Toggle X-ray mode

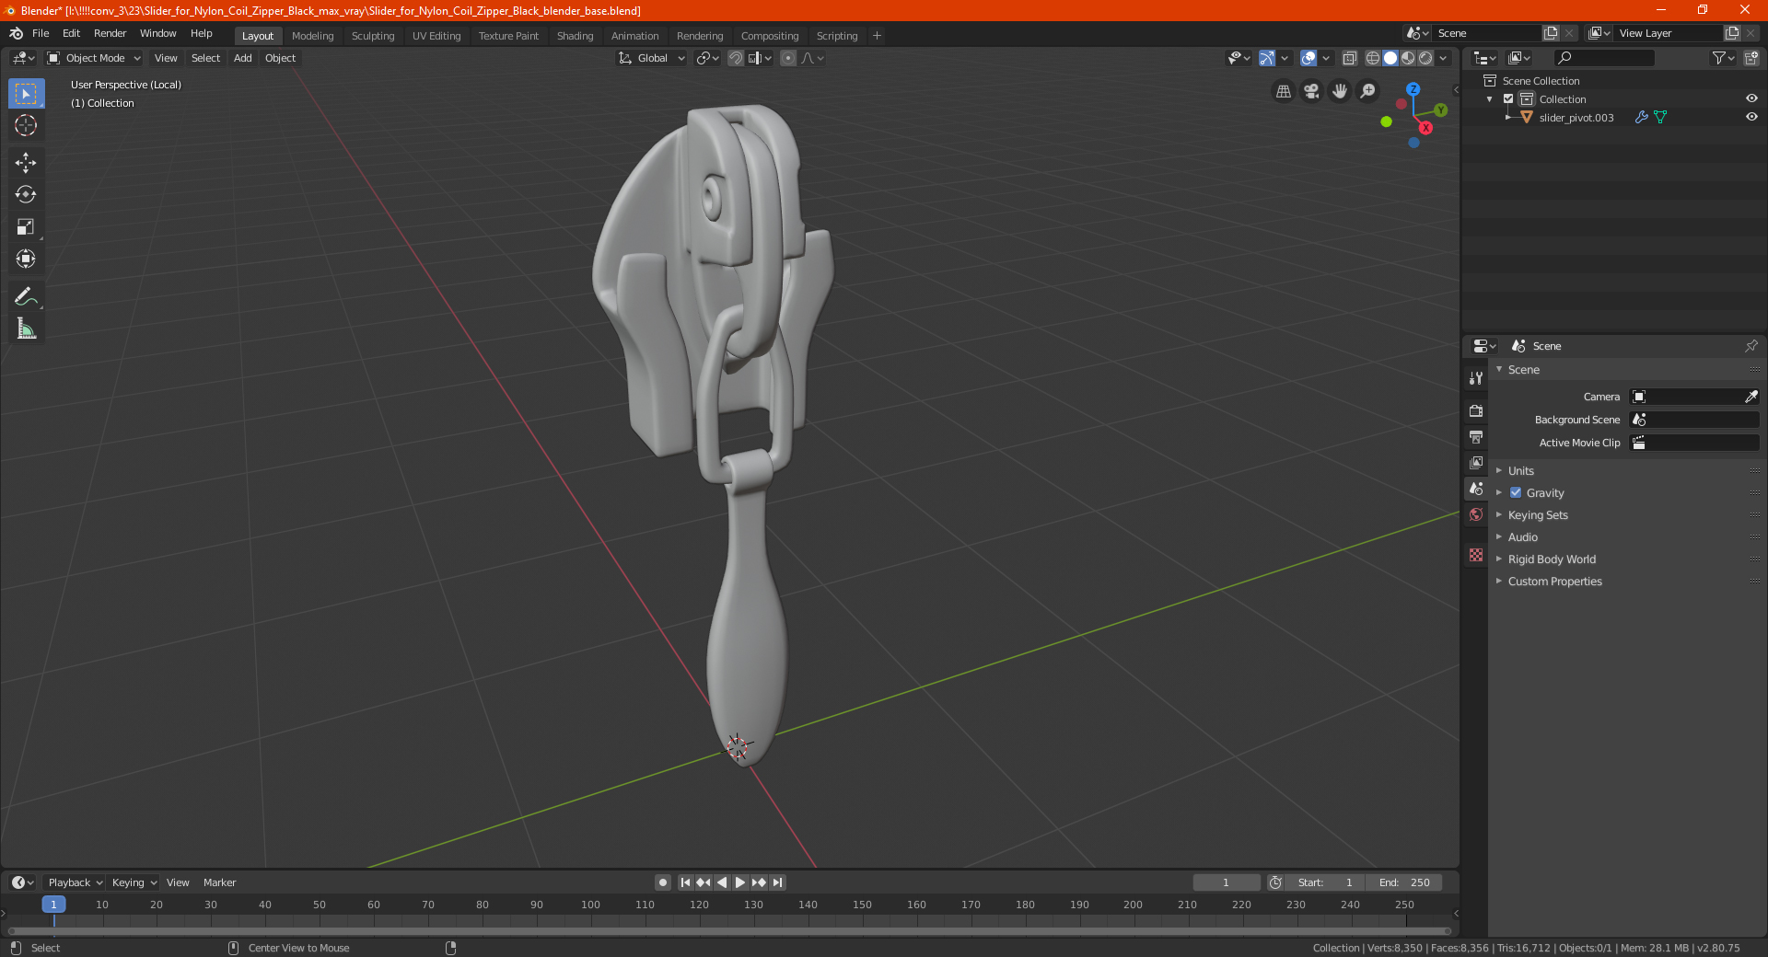tap(1350, 58)
